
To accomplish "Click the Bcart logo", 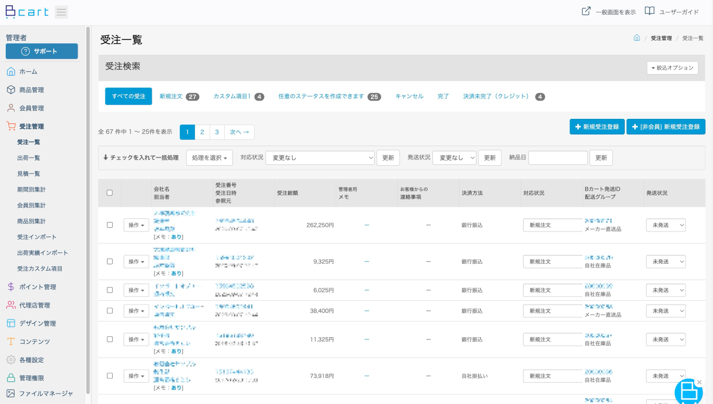I will pyautogui.click(x=27, y=12).
